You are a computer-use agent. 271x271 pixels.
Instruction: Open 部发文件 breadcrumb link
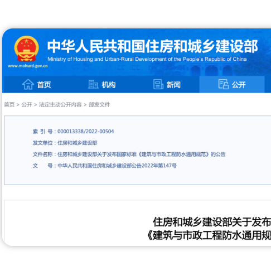[99, 105]
